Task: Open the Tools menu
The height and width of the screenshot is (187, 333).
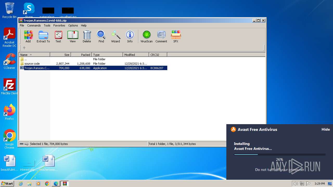Action: tap(47, 25)
